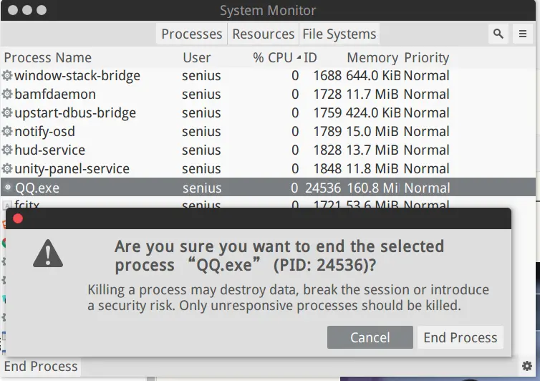
Task: Click the gear icon beside bamfdaemon
Action: coord(8,95)
